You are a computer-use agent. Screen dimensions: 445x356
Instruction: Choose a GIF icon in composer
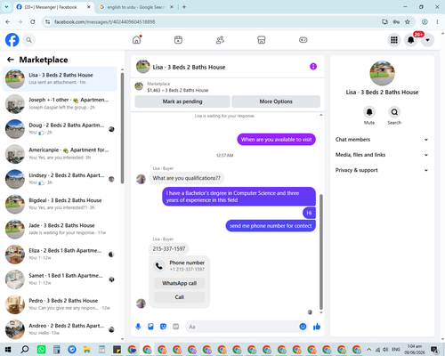[176, 327]
